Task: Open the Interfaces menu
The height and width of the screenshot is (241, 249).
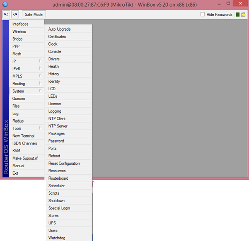Action: (27, 24)
